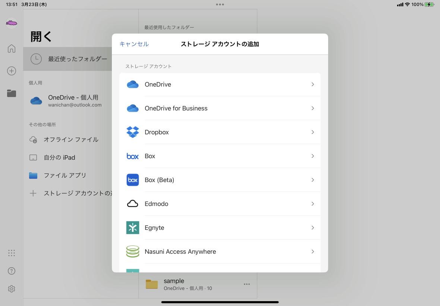The height and width of the screenshot is (306, 440).
Task: Open OneDrive - 個人用 location
Action: coord(67,100)
